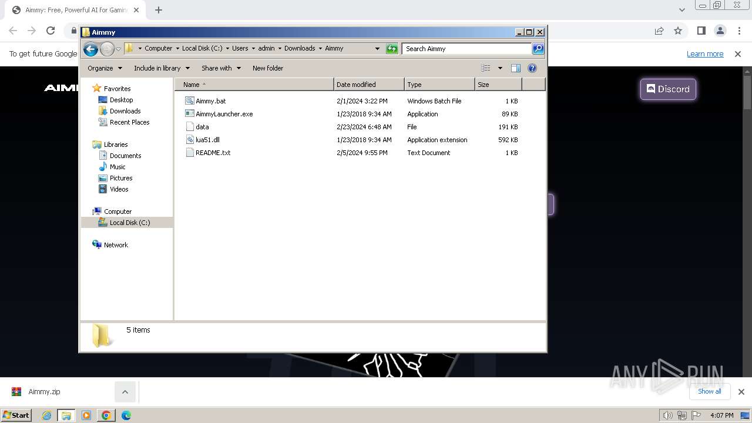This screenshot has width=752, height=423.
Task: Open Pictures library
Action: click(121, 178)
